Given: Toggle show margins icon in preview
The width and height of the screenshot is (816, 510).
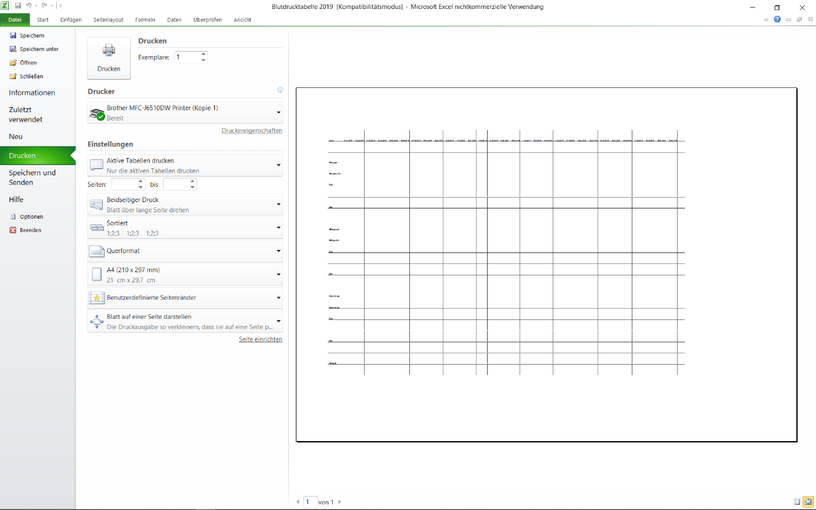Looking at the screenshot, I should pyautogui.click(x=797, y=502).
